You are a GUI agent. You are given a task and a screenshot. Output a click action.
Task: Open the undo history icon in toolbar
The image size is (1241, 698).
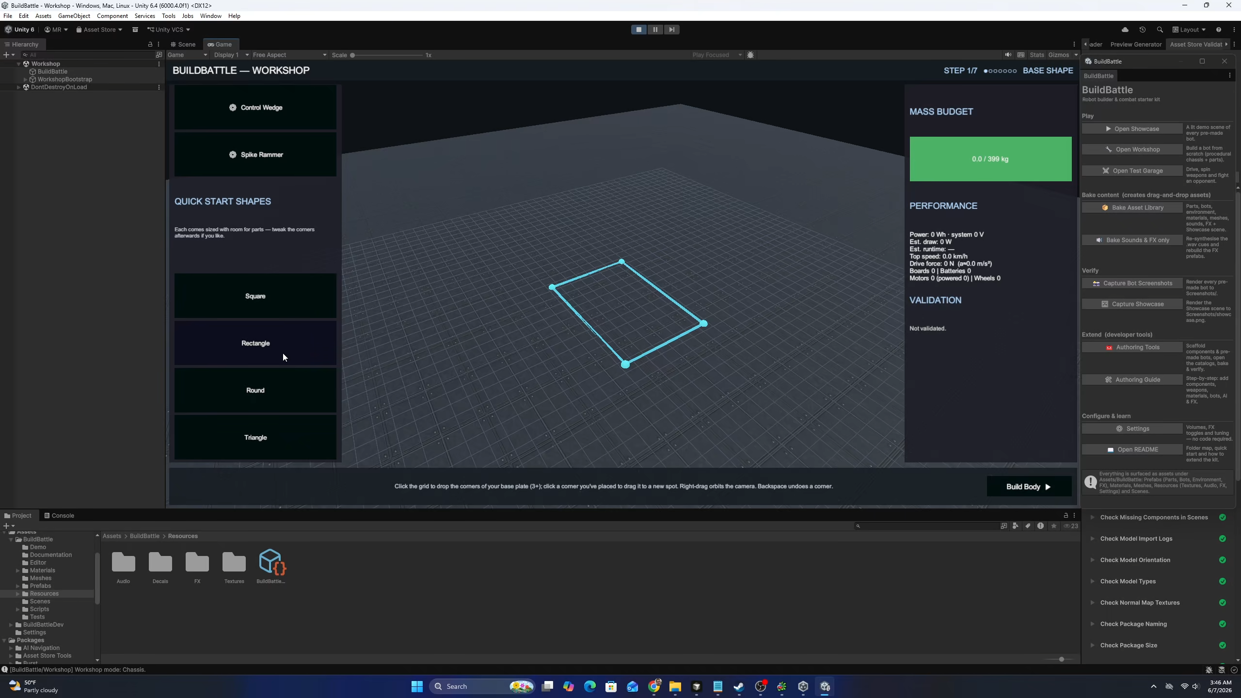coord(1143,30)
